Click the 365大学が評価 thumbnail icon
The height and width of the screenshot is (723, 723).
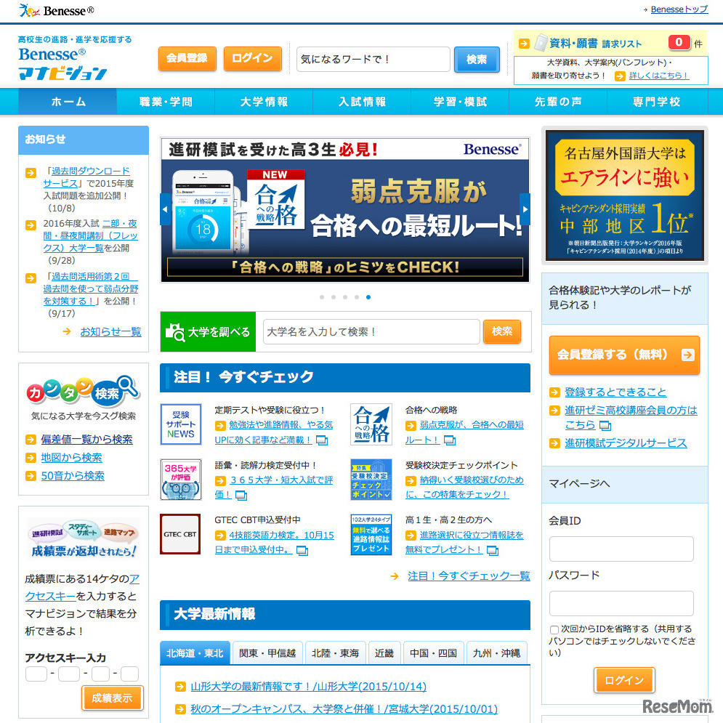[181, 480]
